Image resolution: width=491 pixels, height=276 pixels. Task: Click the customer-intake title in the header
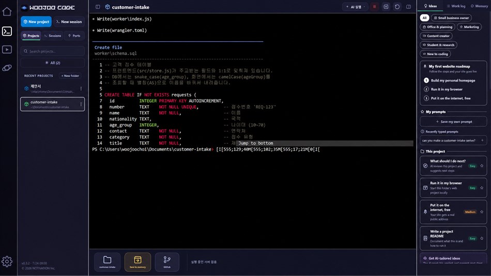[x=131, y=7]
